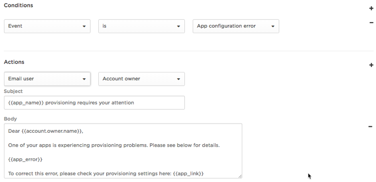The height and width of the screenshot is (182, 376).
Task: Add a new action with plus icon
Action: (371, 65)
